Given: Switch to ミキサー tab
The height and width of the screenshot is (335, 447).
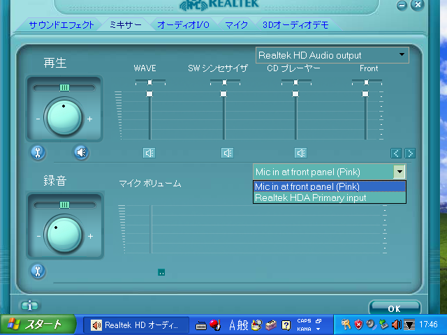Looking at the screenshot, I should coord(126,25).
